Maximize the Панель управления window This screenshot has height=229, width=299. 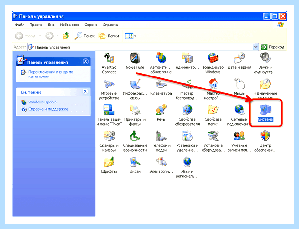[275, 16]
